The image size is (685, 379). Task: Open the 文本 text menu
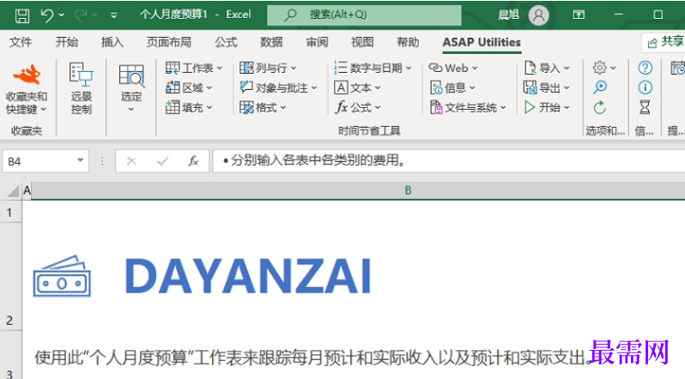[357, 87]
